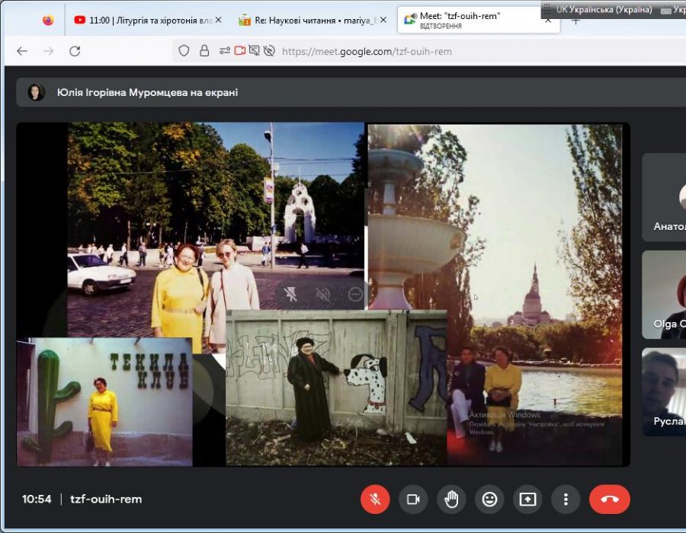Toggle the camera on or off
The width and height of the screenshot is (686, 533).
tap(413, 499)
